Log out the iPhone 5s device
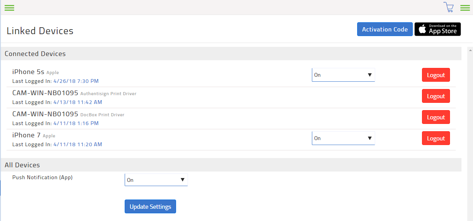The width and height of the screenshot is (473, 221). tap(436, 75)
